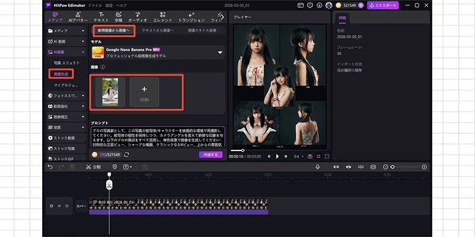Select the uploaded reference image thumbnail

point(110,92)
